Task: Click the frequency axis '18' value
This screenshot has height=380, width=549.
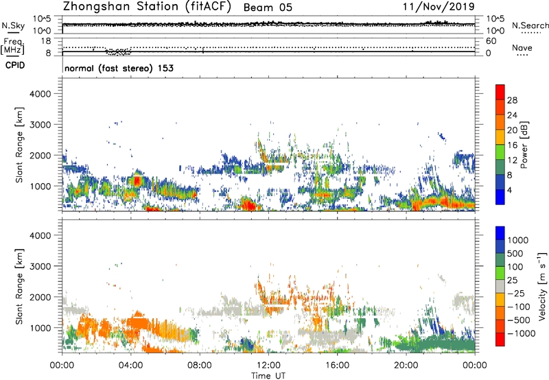Action: click(x=46, y=41)
